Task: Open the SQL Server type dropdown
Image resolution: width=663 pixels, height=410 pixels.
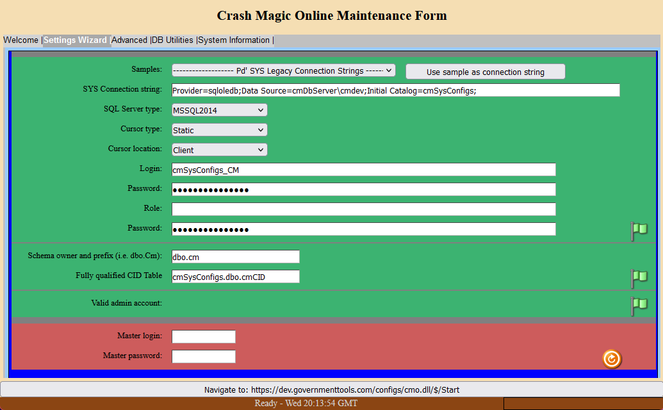Action: [x=220, y=110]
